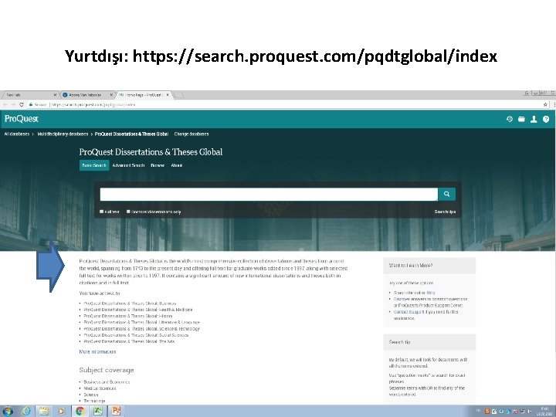Open the My Research profile icon
Viewport: 556px width, 417px height.
pyautogui.click(x=534, y=119)
